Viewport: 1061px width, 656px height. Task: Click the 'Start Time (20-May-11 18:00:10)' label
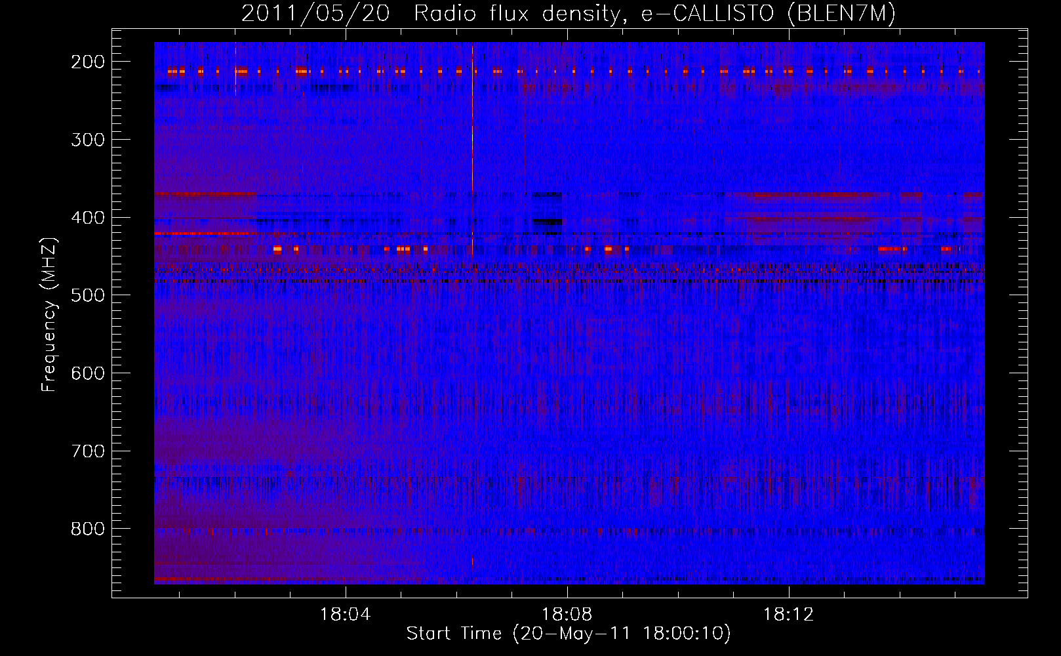(x=569, y=634)
